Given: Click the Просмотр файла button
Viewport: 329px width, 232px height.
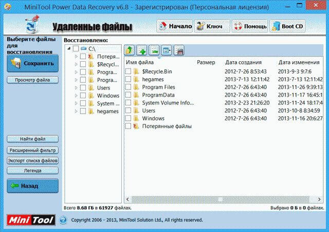Looking at the screenshot, I should click(x=32, y=80).
